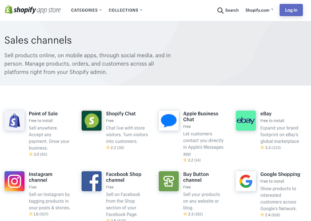The width and height of the screenshot is (311, 221).
Task: Click 'Sell on Facebook from the Shop' description
Action: (x=123, y=205)
